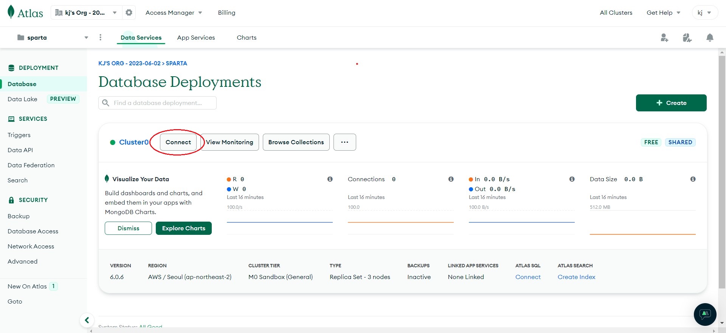Open Database Access in sidebar

[33, 231]
